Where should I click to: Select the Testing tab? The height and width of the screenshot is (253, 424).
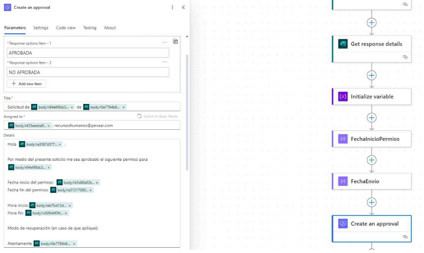[90, 28]
